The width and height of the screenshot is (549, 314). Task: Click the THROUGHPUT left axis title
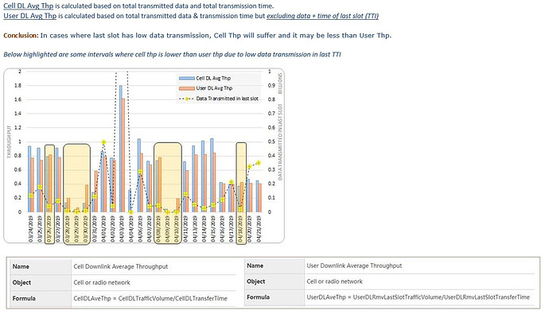tap(9, 141)
